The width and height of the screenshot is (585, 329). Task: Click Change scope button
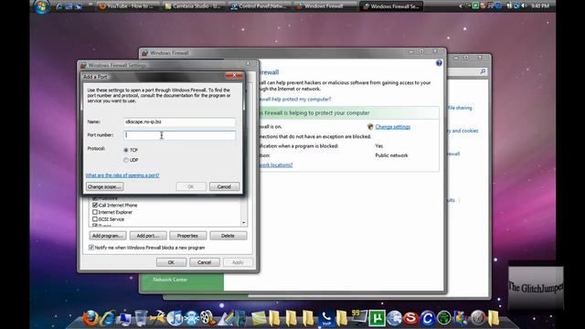[104, 186]
